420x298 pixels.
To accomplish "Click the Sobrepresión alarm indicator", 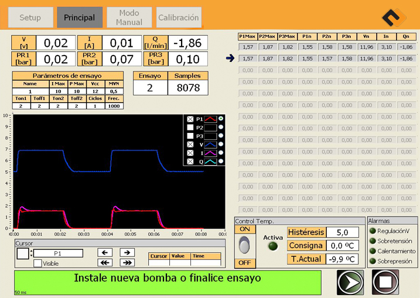I will tap(373, 261).
